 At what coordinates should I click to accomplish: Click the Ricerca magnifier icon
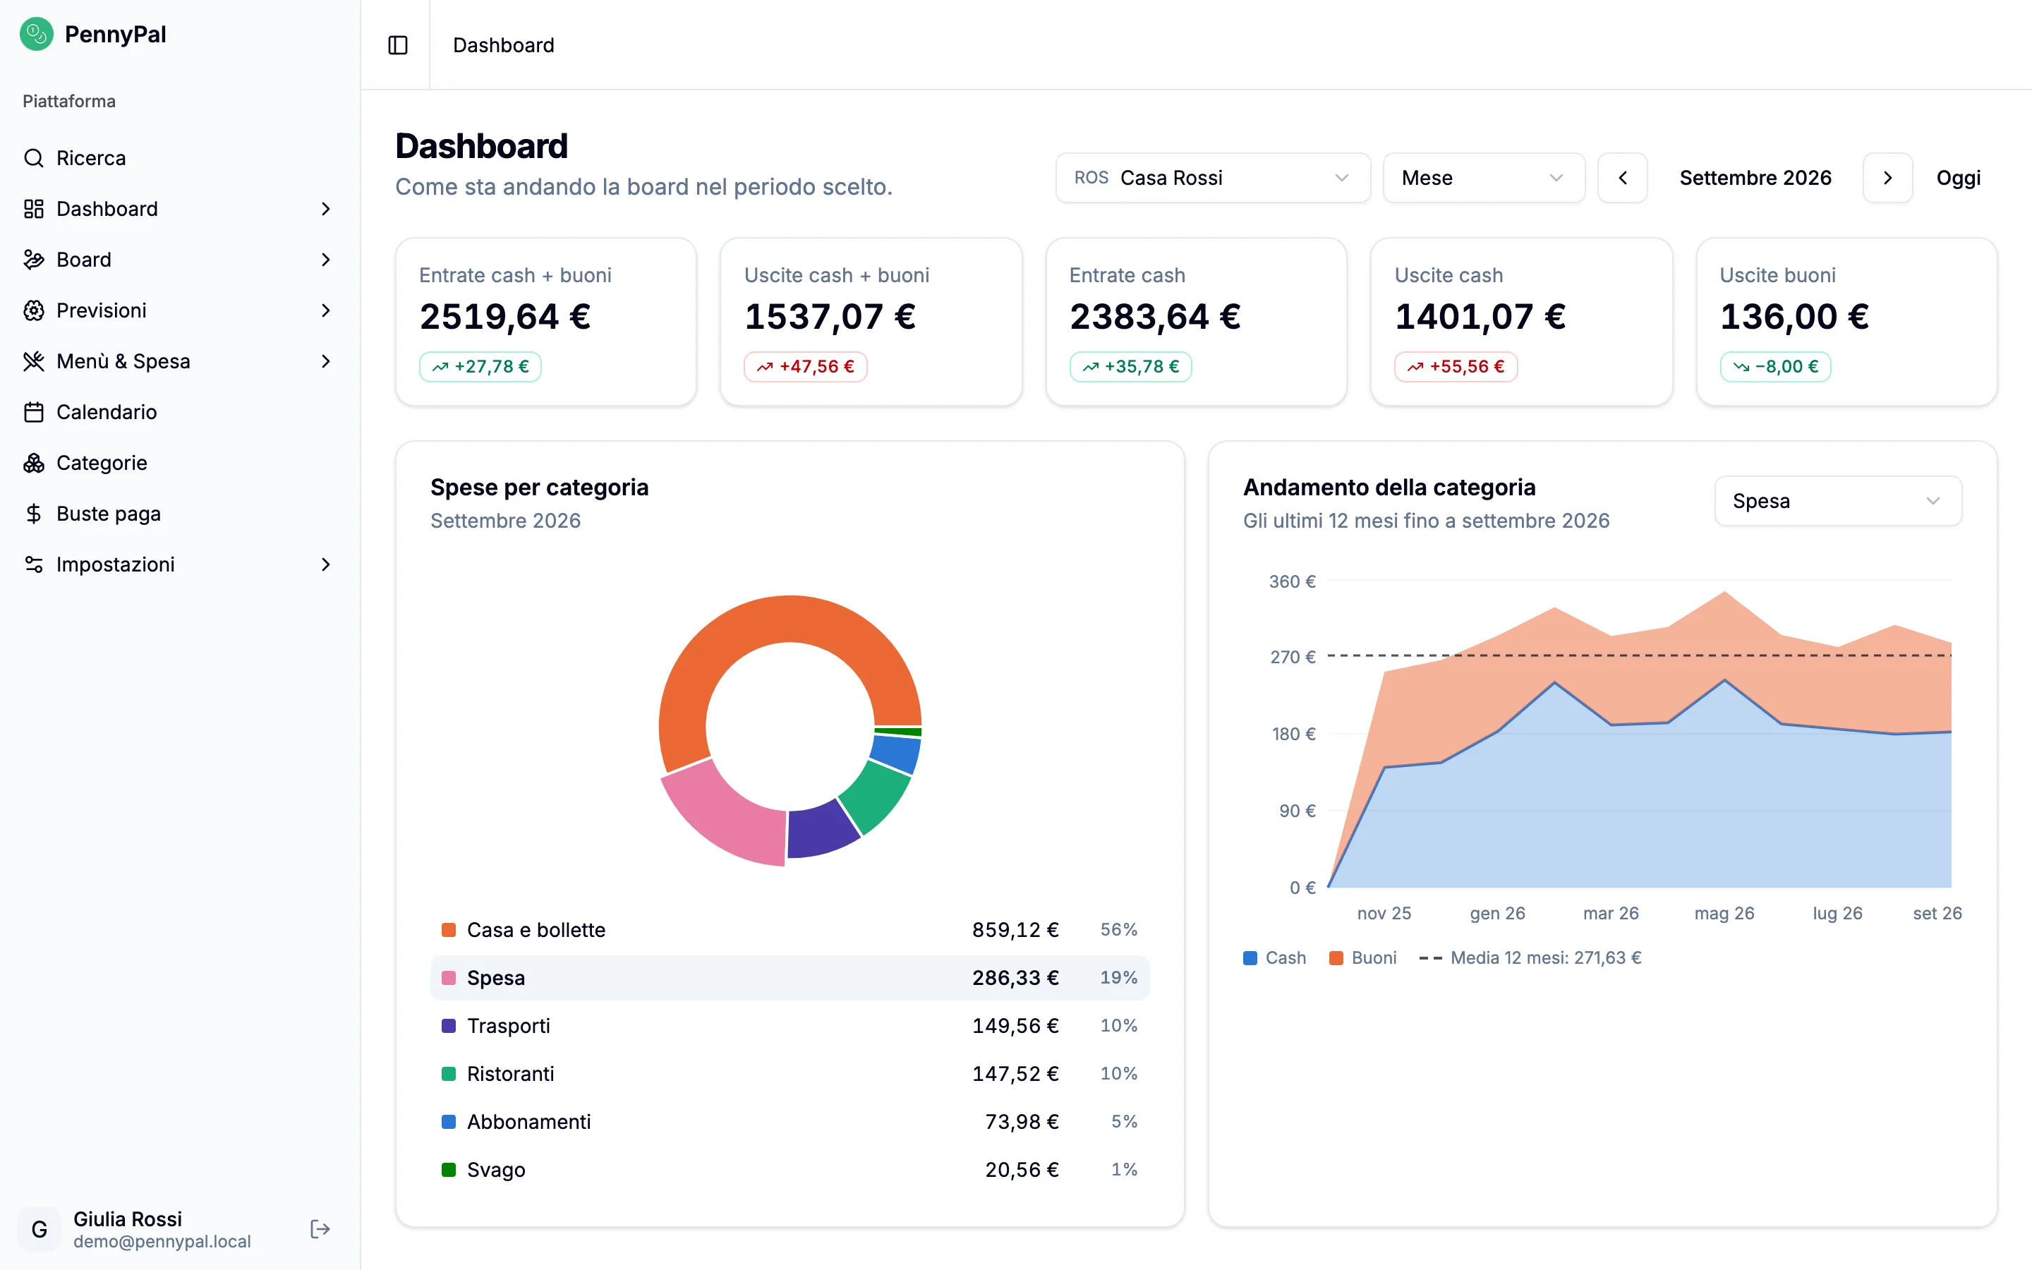(x=34, y=158)
